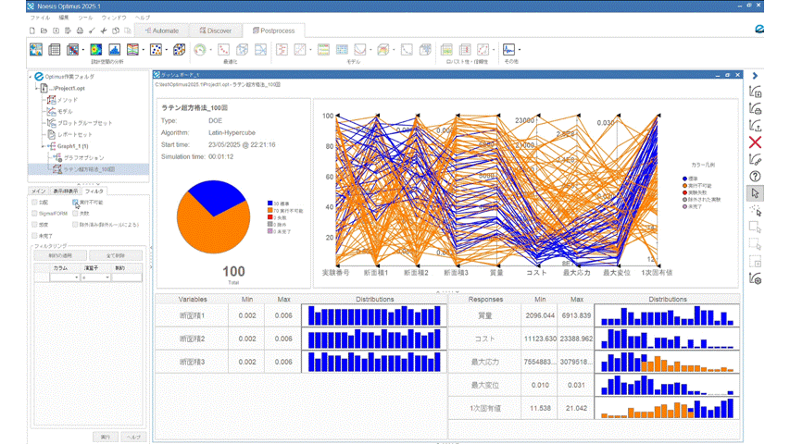Viewport: 790px width, 444px height.
Task: Click the 実行 button at bottom left
Action: tap(106, 436)
